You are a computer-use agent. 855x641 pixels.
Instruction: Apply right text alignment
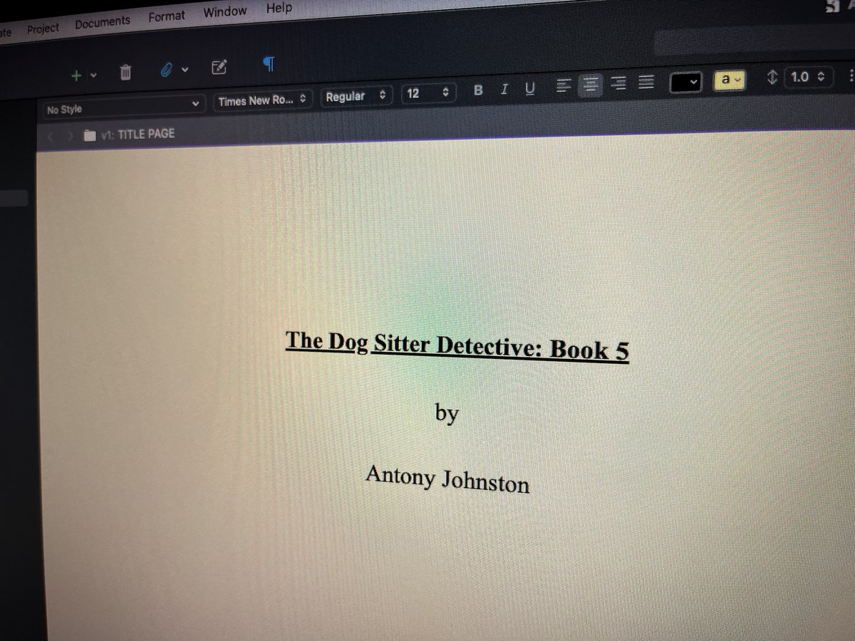618,83
